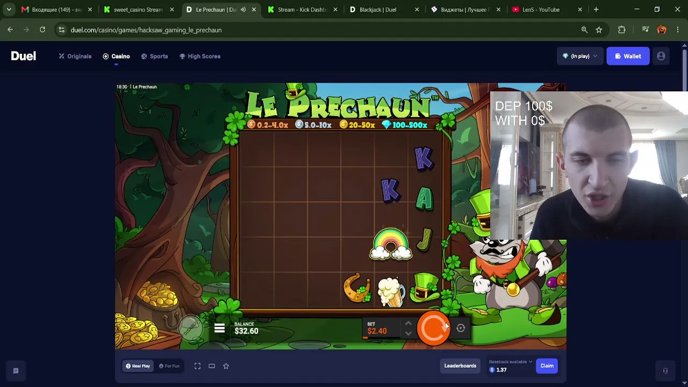Screen dimensions: 688x387
Task: Open the slot game hamburger menu
Action: [219, 328]
